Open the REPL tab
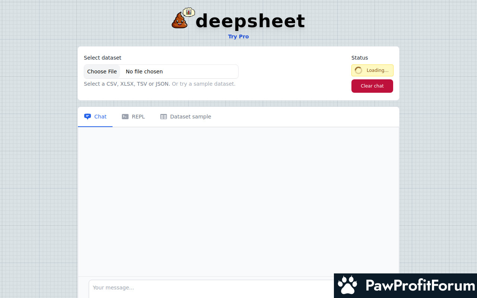Image resolution: width=477 pixels, height=298 pixels. pos(133,117)
